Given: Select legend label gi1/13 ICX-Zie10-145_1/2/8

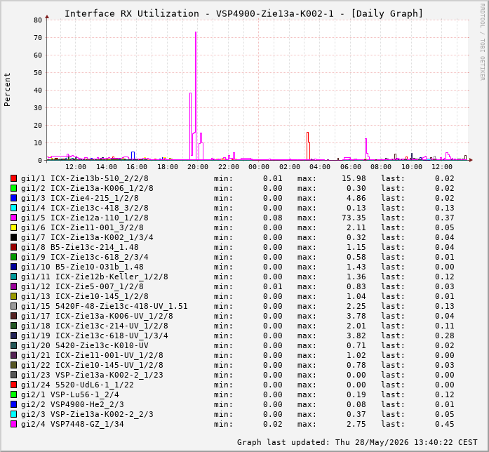Looking at the screenshot, I should 85,296.
